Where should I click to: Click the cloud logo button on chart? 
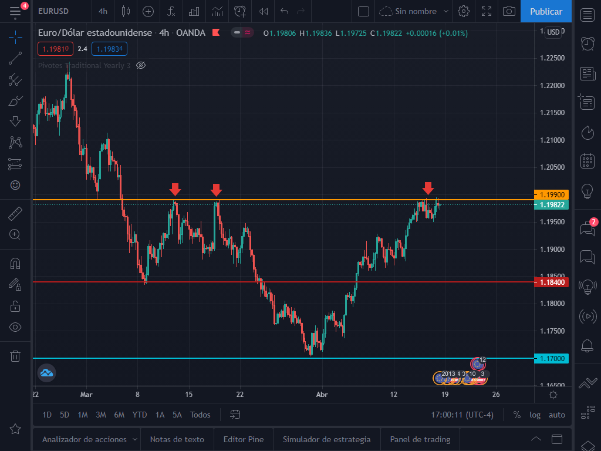coord(47,373)
